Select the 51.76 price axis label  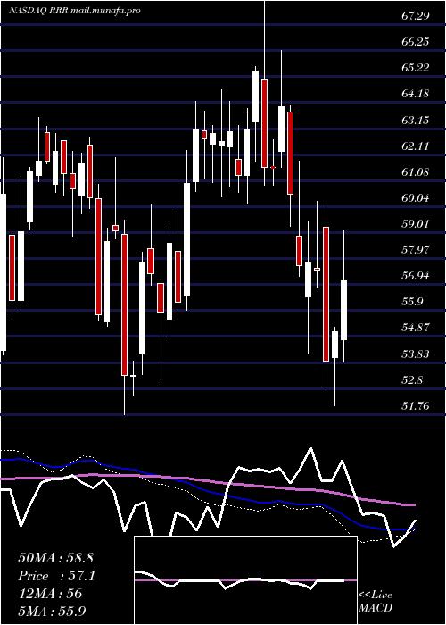[x=416, y=406]
